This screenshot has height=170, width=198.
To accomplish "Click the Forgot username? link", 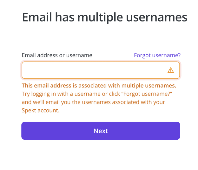I will 157,55.
